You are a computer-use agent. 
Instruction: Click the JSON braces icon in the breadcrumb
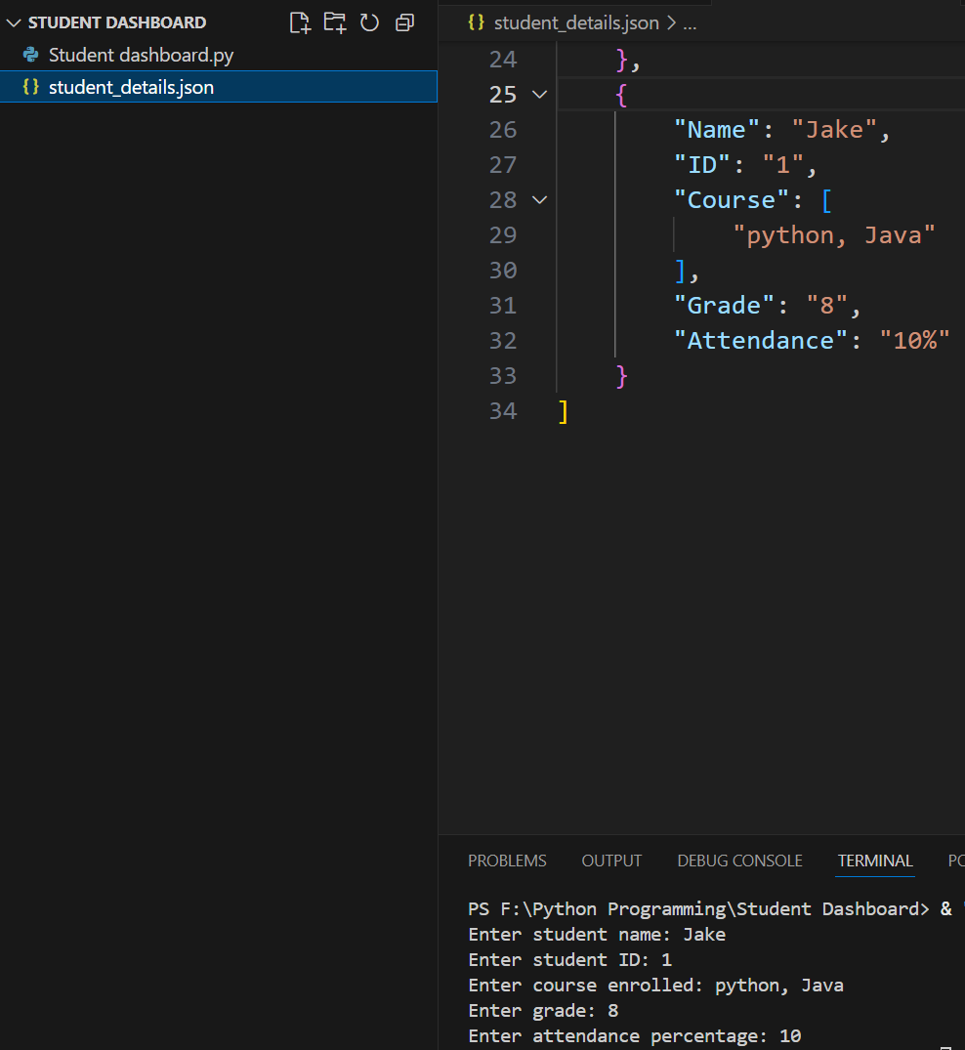[477, 22]
